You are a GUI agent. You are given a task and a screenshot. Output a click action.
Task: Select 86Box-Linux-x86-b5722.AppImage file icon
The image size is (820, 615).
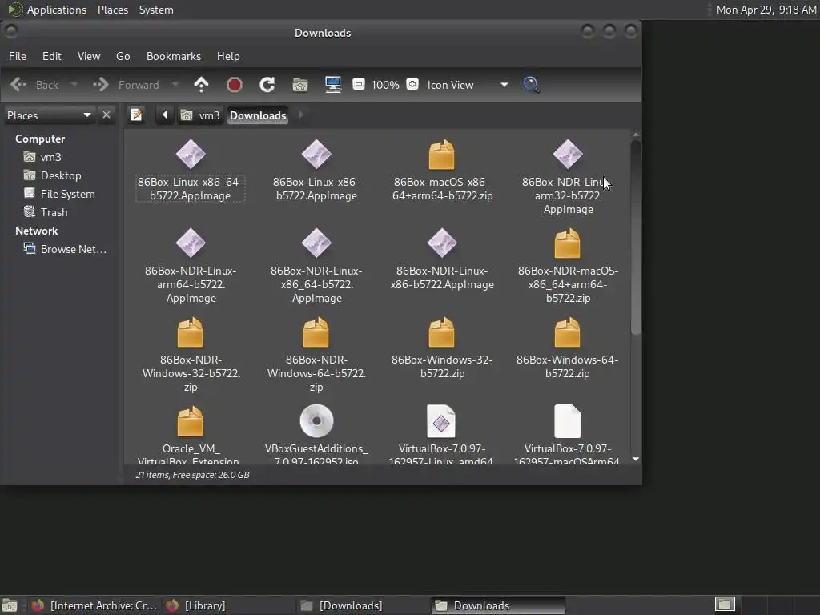(316, 154)
